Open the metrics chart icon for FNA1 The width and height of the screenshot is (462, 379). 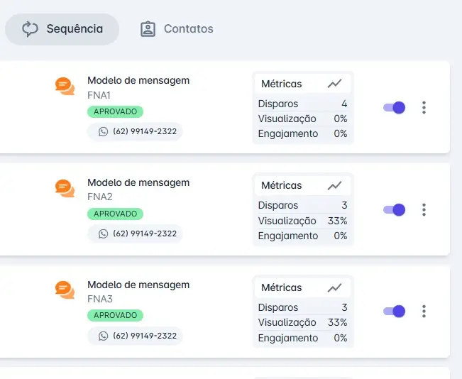[x=334, y=84]
